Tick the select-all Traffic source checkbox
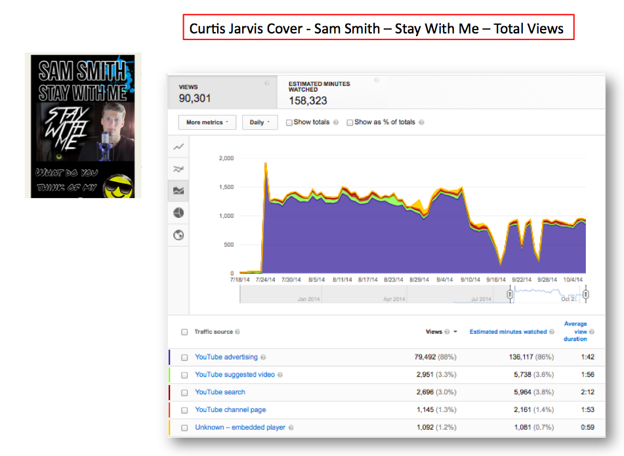The image size is (624, 456). coord(184,332)
